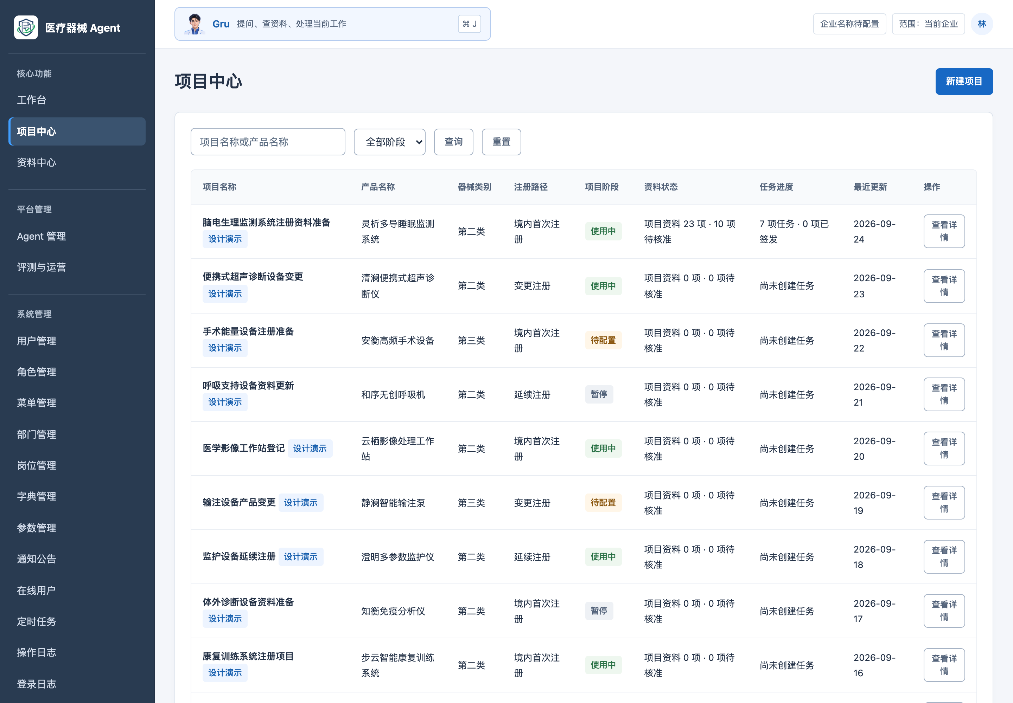Open Agent 管理 in the sidebar
This screenshot has width=1013, height=703.
(x=77, y=237)
